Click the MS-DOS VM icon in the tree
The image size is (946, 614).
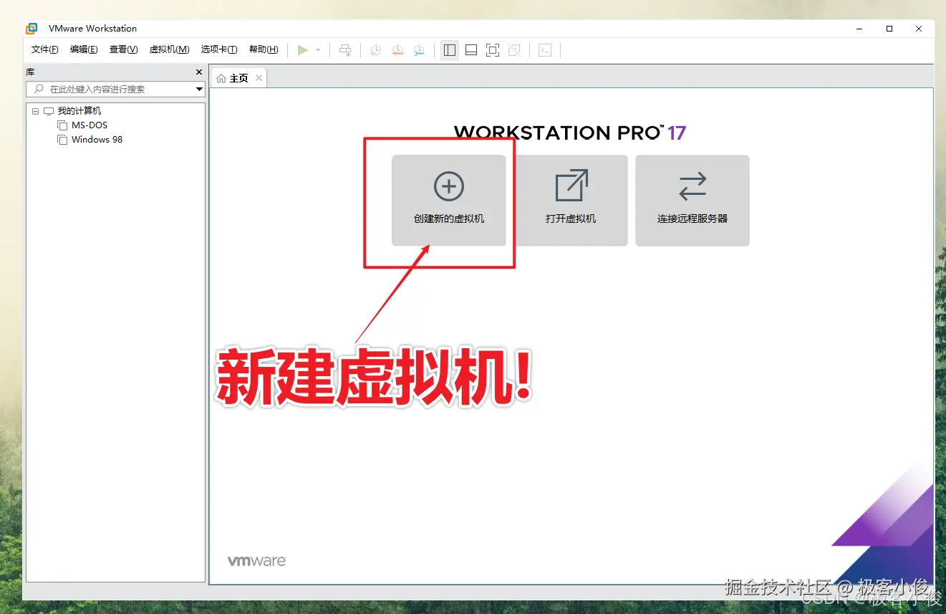pos(62,125)
